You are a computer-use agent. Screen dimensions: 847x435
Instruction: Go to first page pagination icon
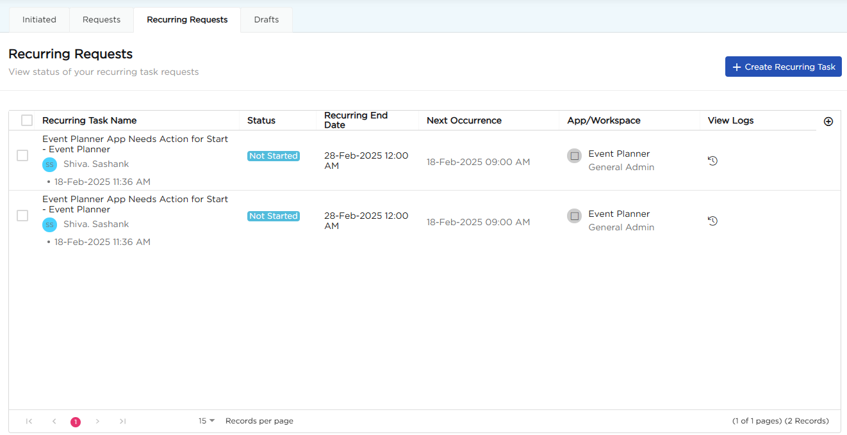click(29, 421)
